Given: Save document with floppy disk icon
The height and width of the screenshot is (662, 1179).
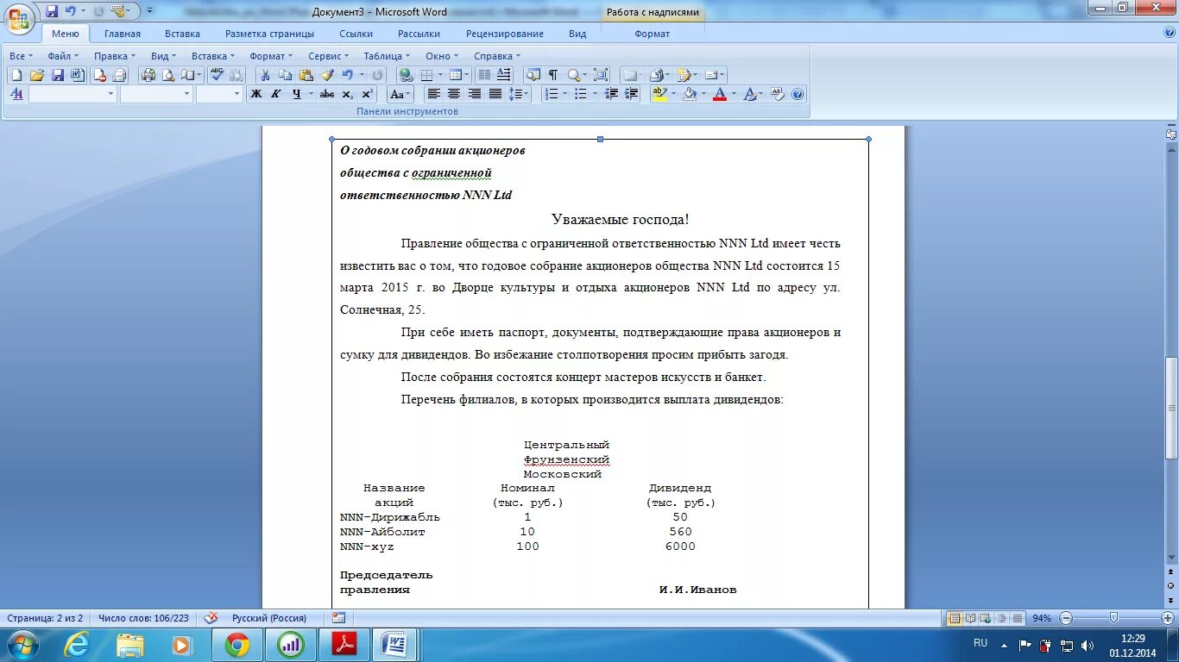Looking at the screenshot, I should pos(58,75).
